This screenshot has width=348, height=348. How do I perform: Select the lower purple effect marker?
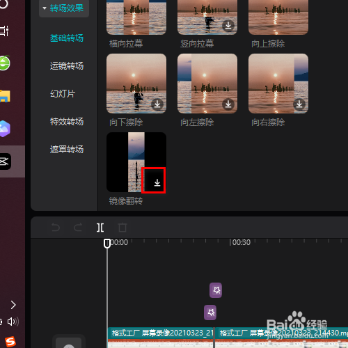[x=210, y=313]
